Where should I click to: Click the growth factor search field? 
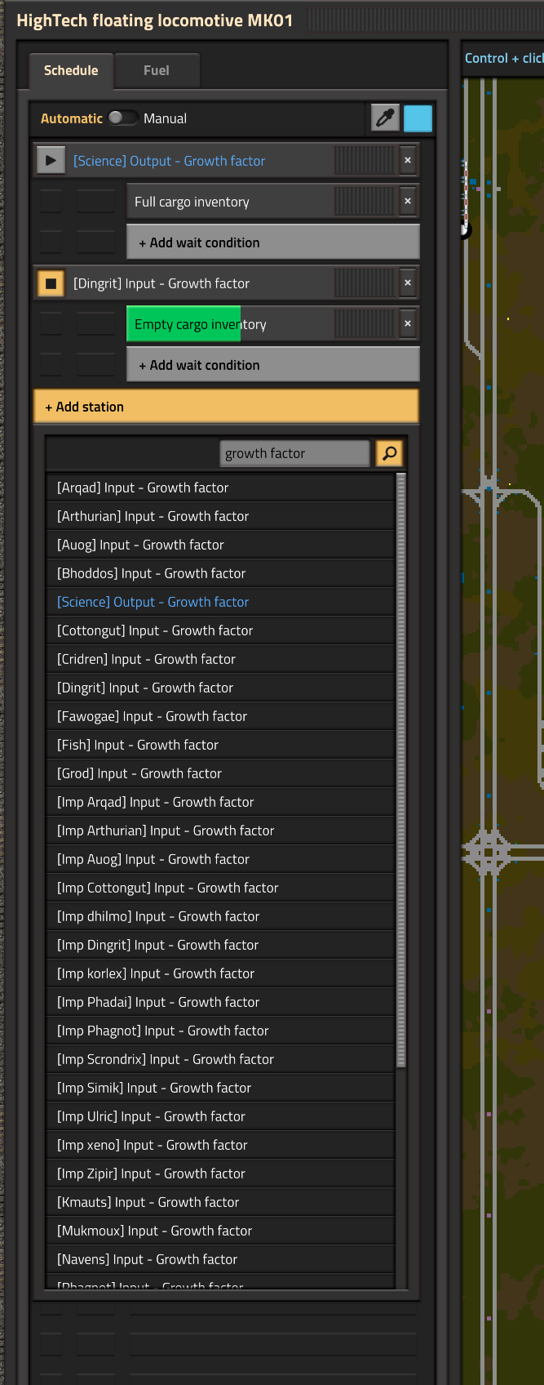pyautogui.click(x=294, y=453)
